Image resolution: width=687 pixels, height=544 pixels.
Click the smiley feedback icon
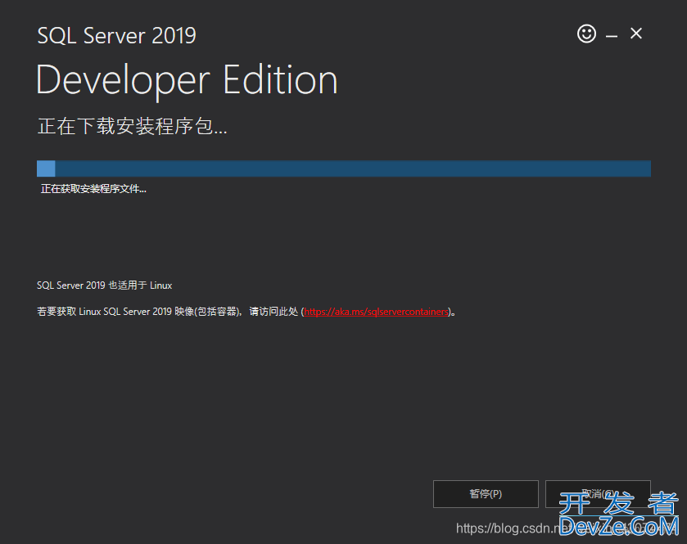coord(586,34)
